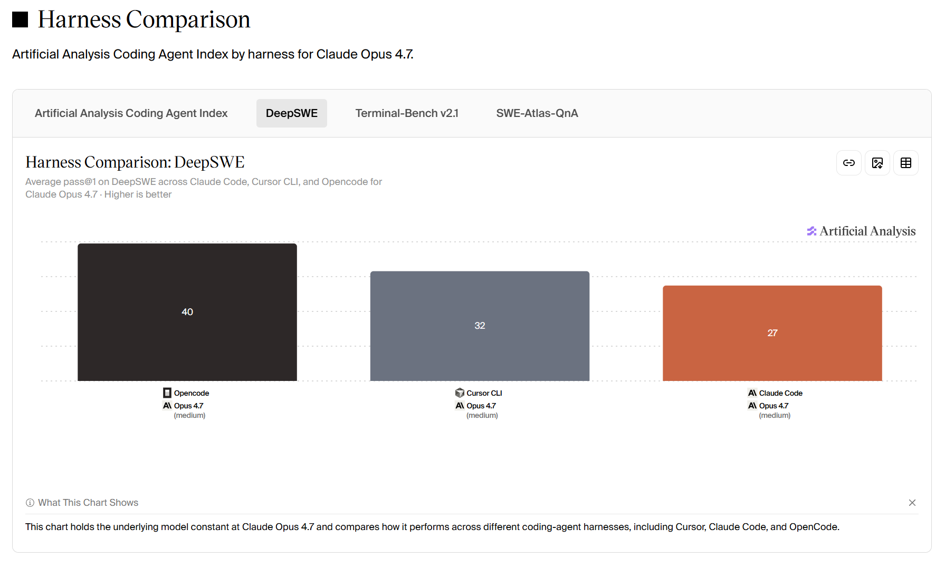Click Opus 4.7 label under Claude Code

pyautogui.click(x=774, y=406)
